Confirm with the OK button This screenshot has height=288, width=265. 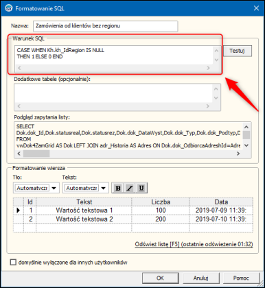click(x=160, y=278)
